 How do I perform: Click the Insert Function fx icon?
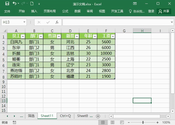(x=57, y=22)
